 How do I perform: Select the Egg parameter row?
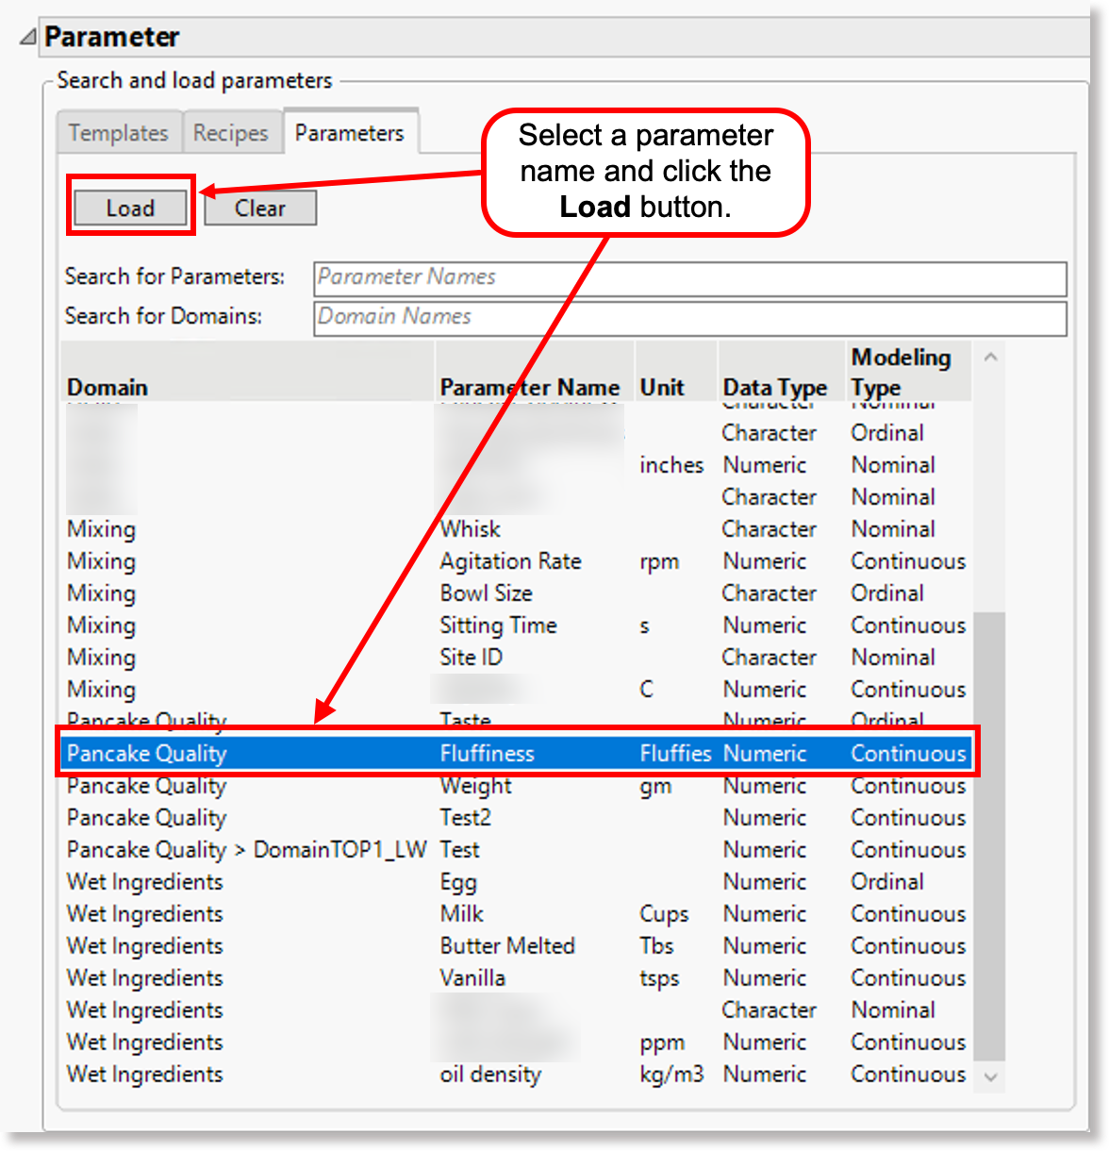click(516, 882)
